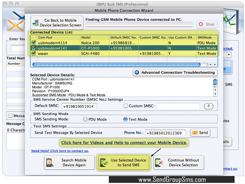Open Videos and Help to connect link
The image size is (245, 184).
click(124, 143)
